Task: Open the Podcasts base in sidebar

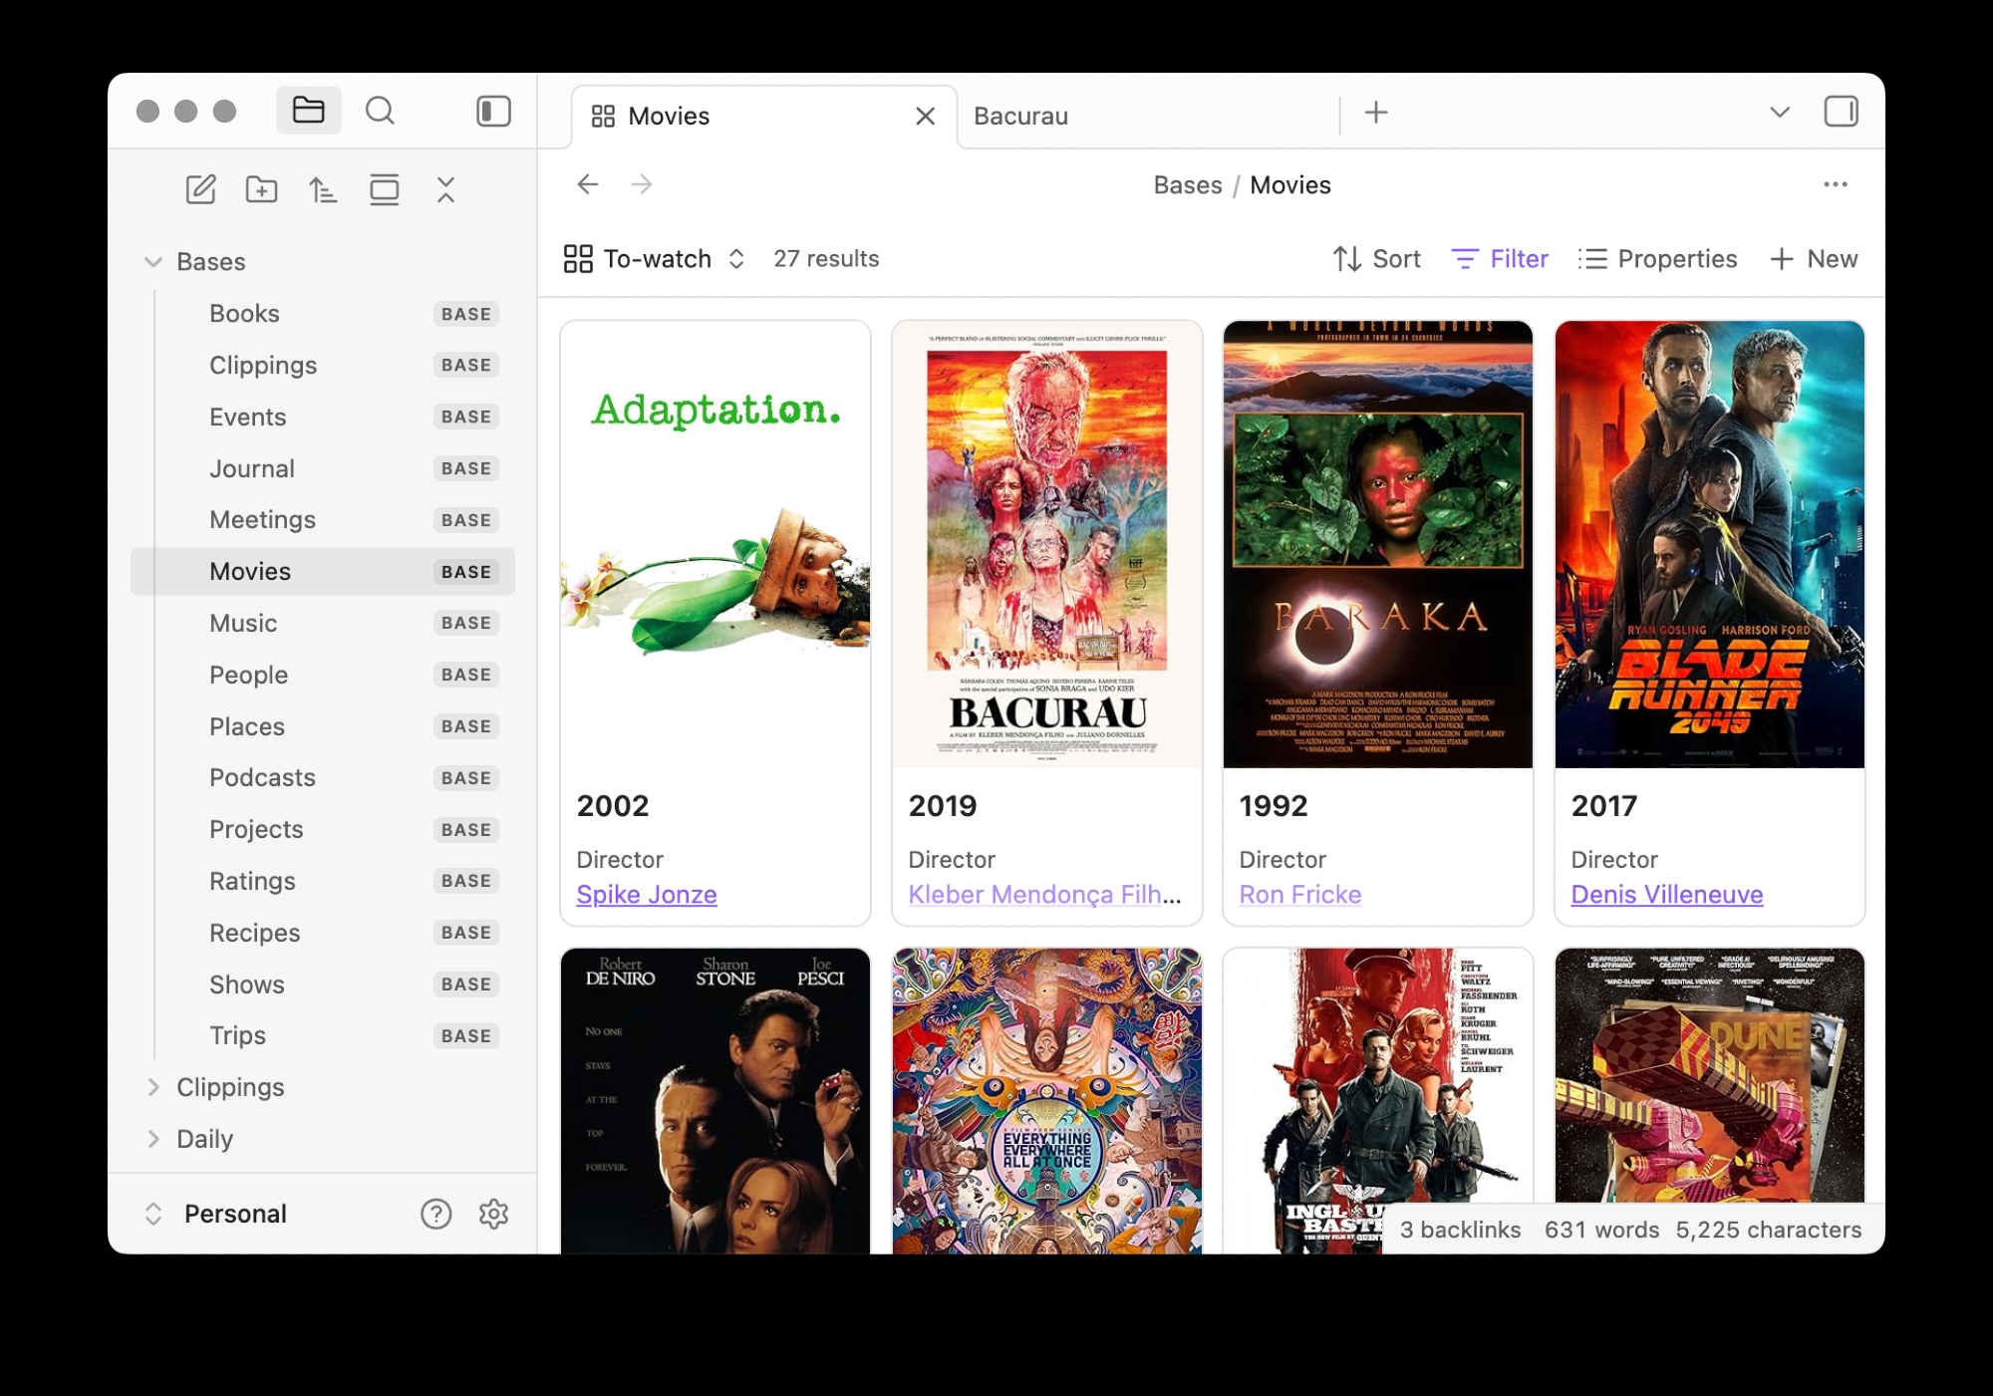Action: coord(262,777)
